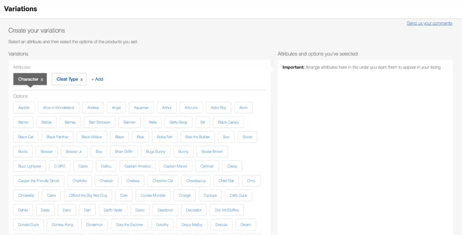Pick the Cinderella option
This screenshot has height=235, width=462.
click(x=26, y=195)
